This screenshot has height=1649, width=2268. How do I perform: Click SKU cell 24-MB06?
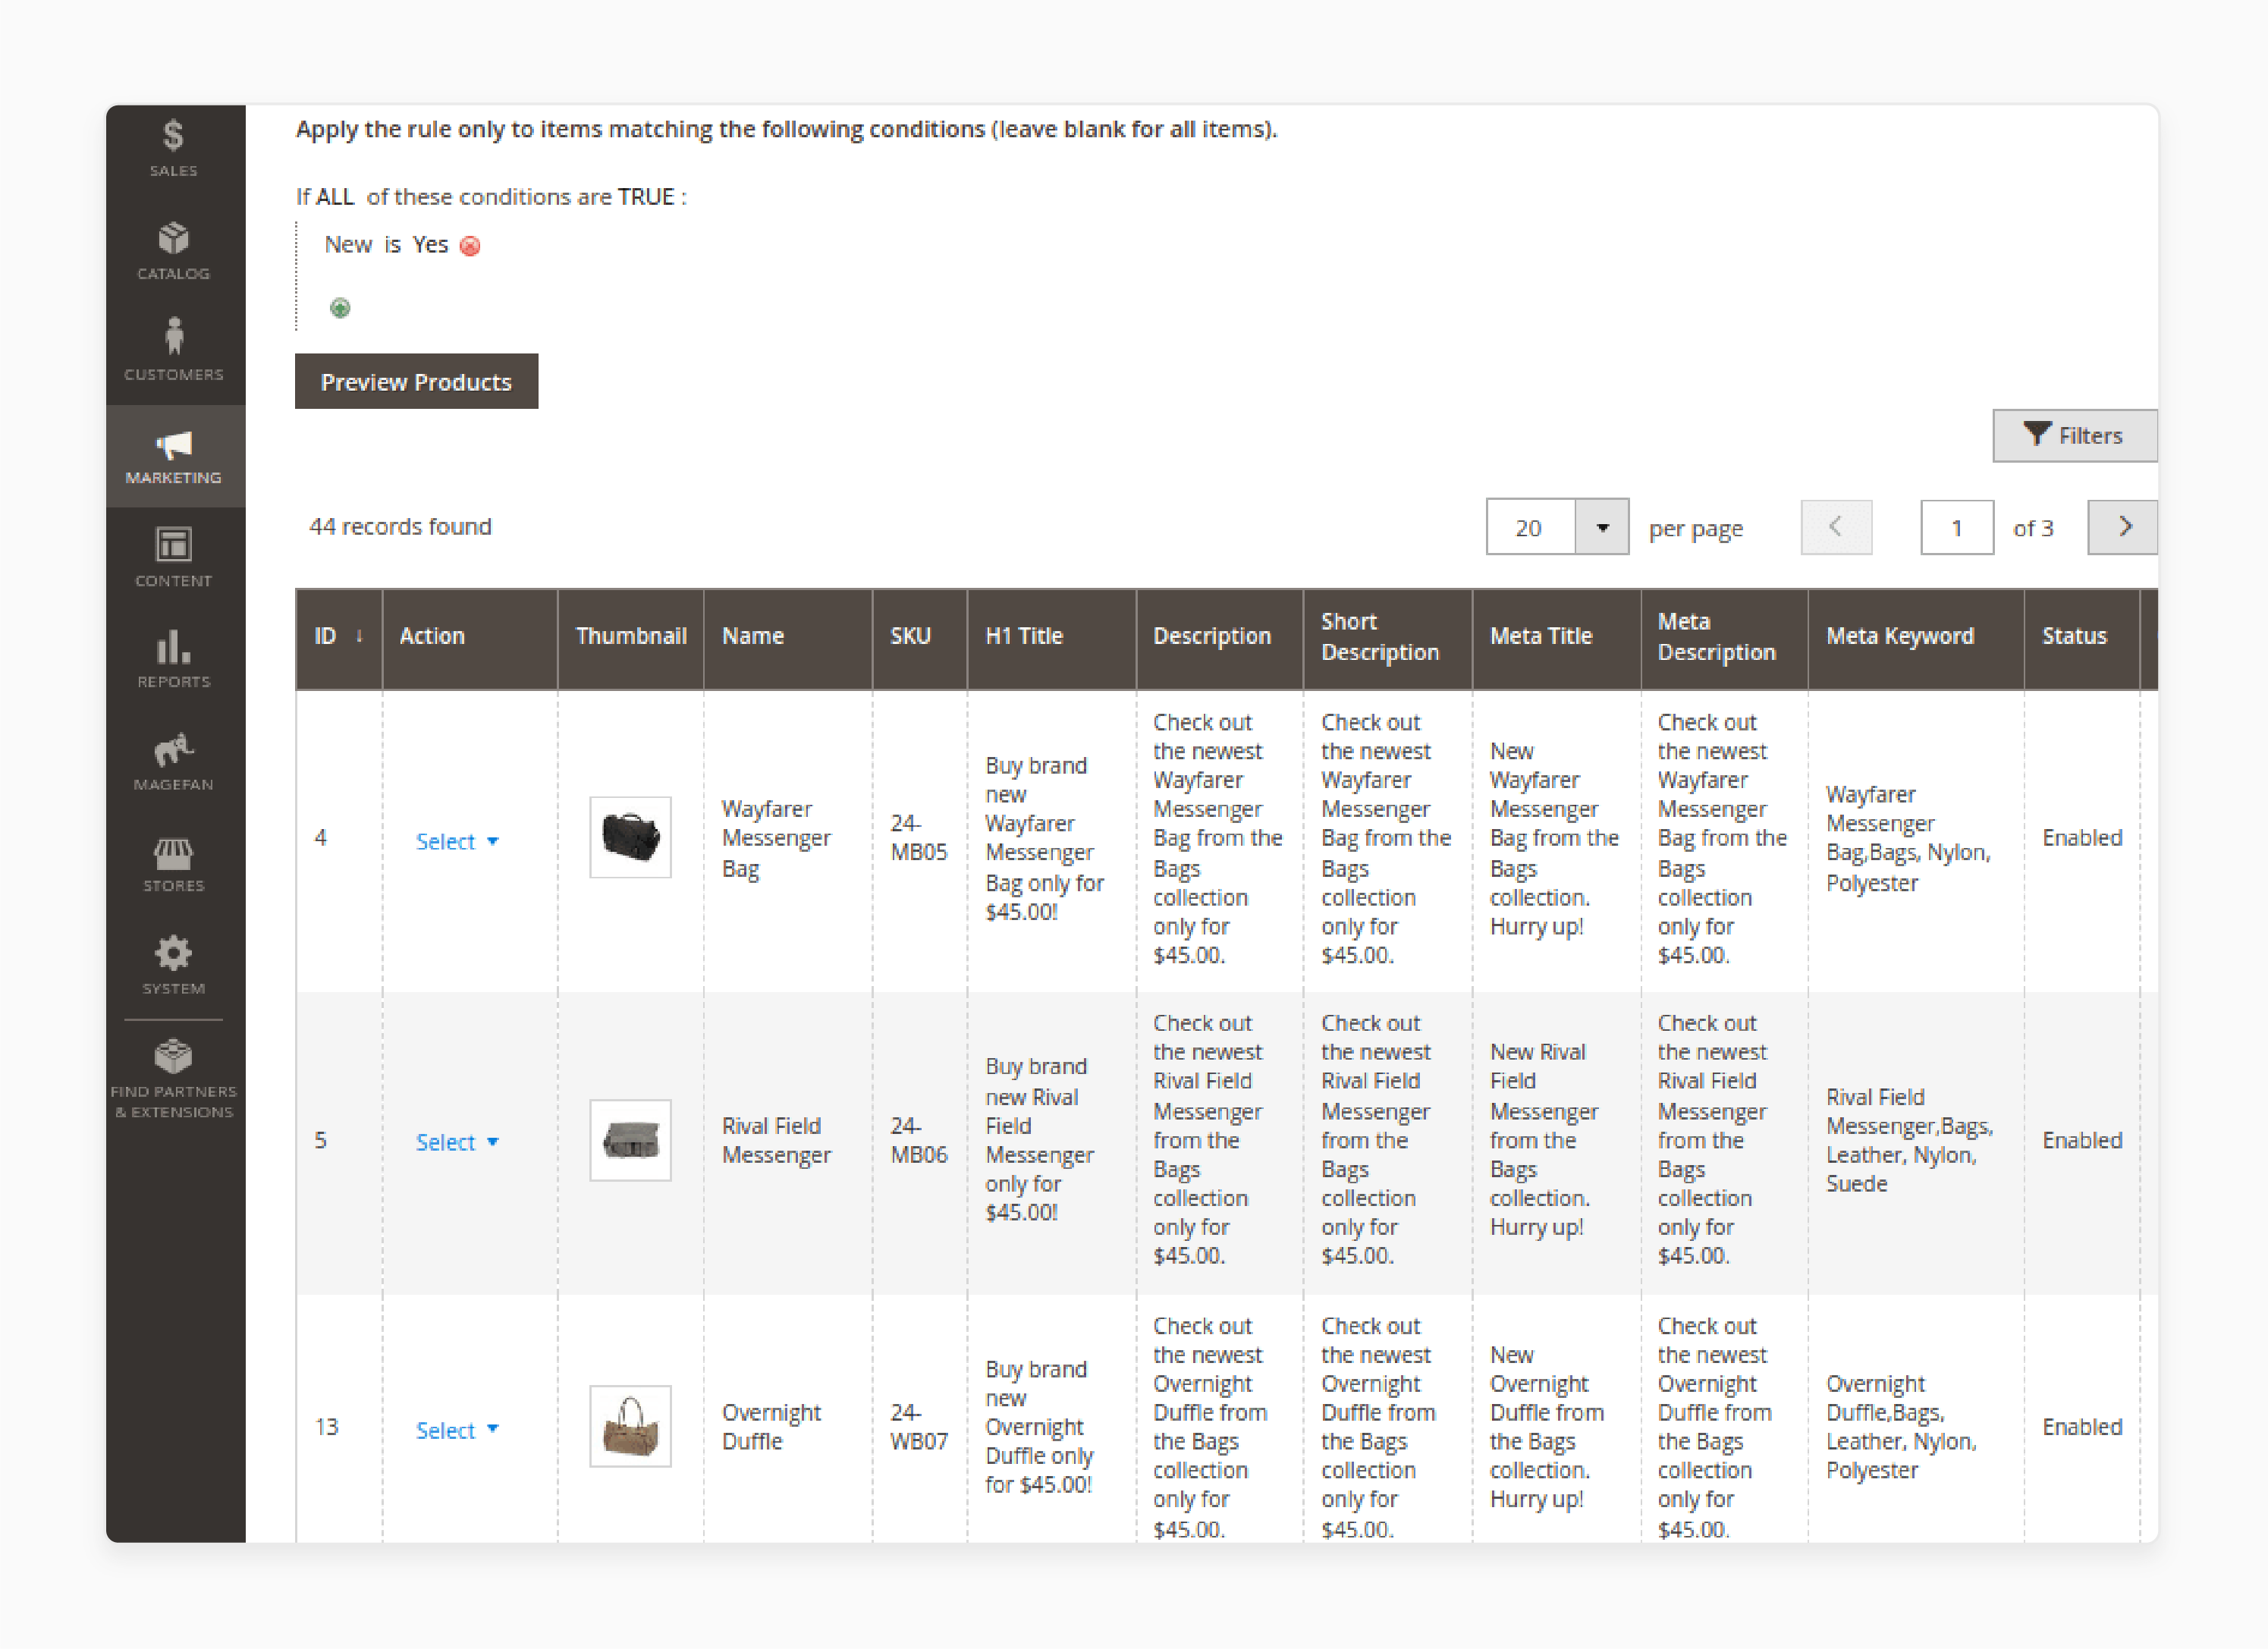(919, 1141)
